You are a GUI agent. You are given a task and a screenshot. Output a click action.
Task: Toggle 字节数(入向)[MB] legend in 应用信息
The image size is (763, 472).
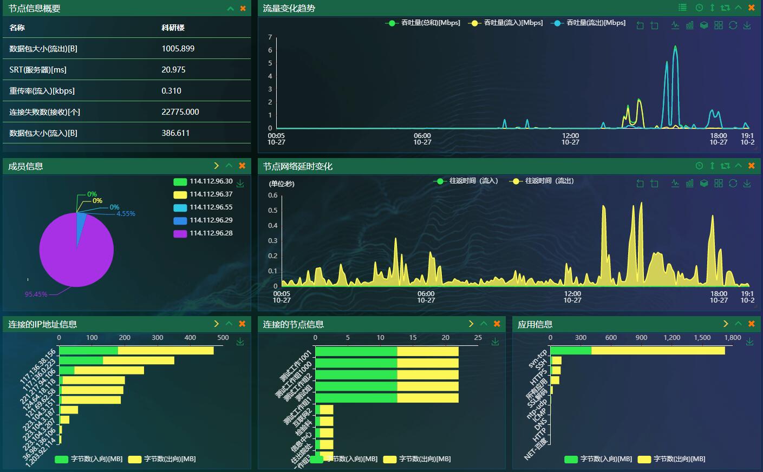point(598,459)
